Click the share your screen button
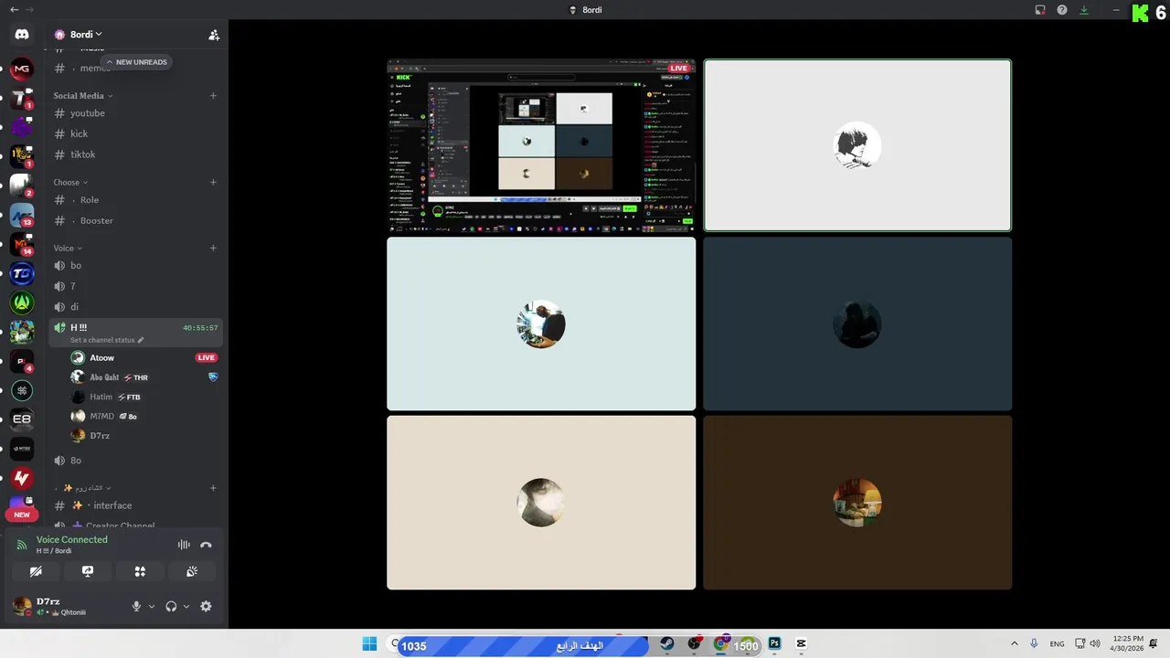Screen dimensions: 1170x658 coord(88,571)
